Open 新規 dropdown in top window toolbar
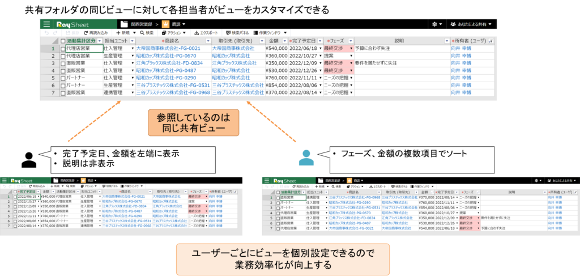 tap(123, 33)
